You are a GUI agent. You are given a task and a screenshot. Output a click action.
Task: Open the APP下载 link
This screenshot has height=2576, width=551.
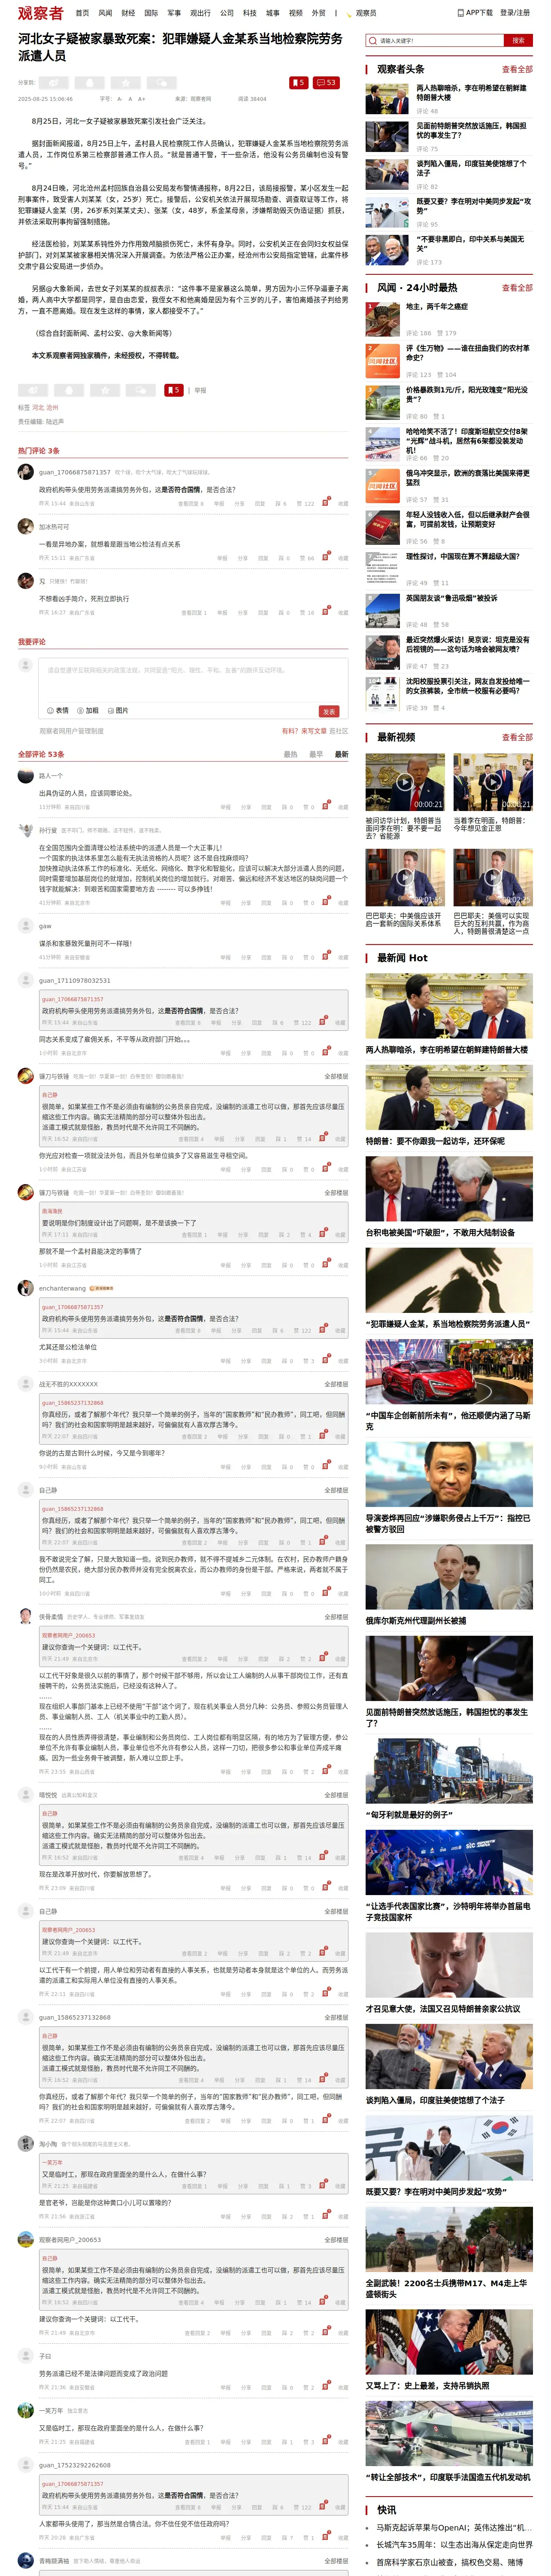pos(475,13)
